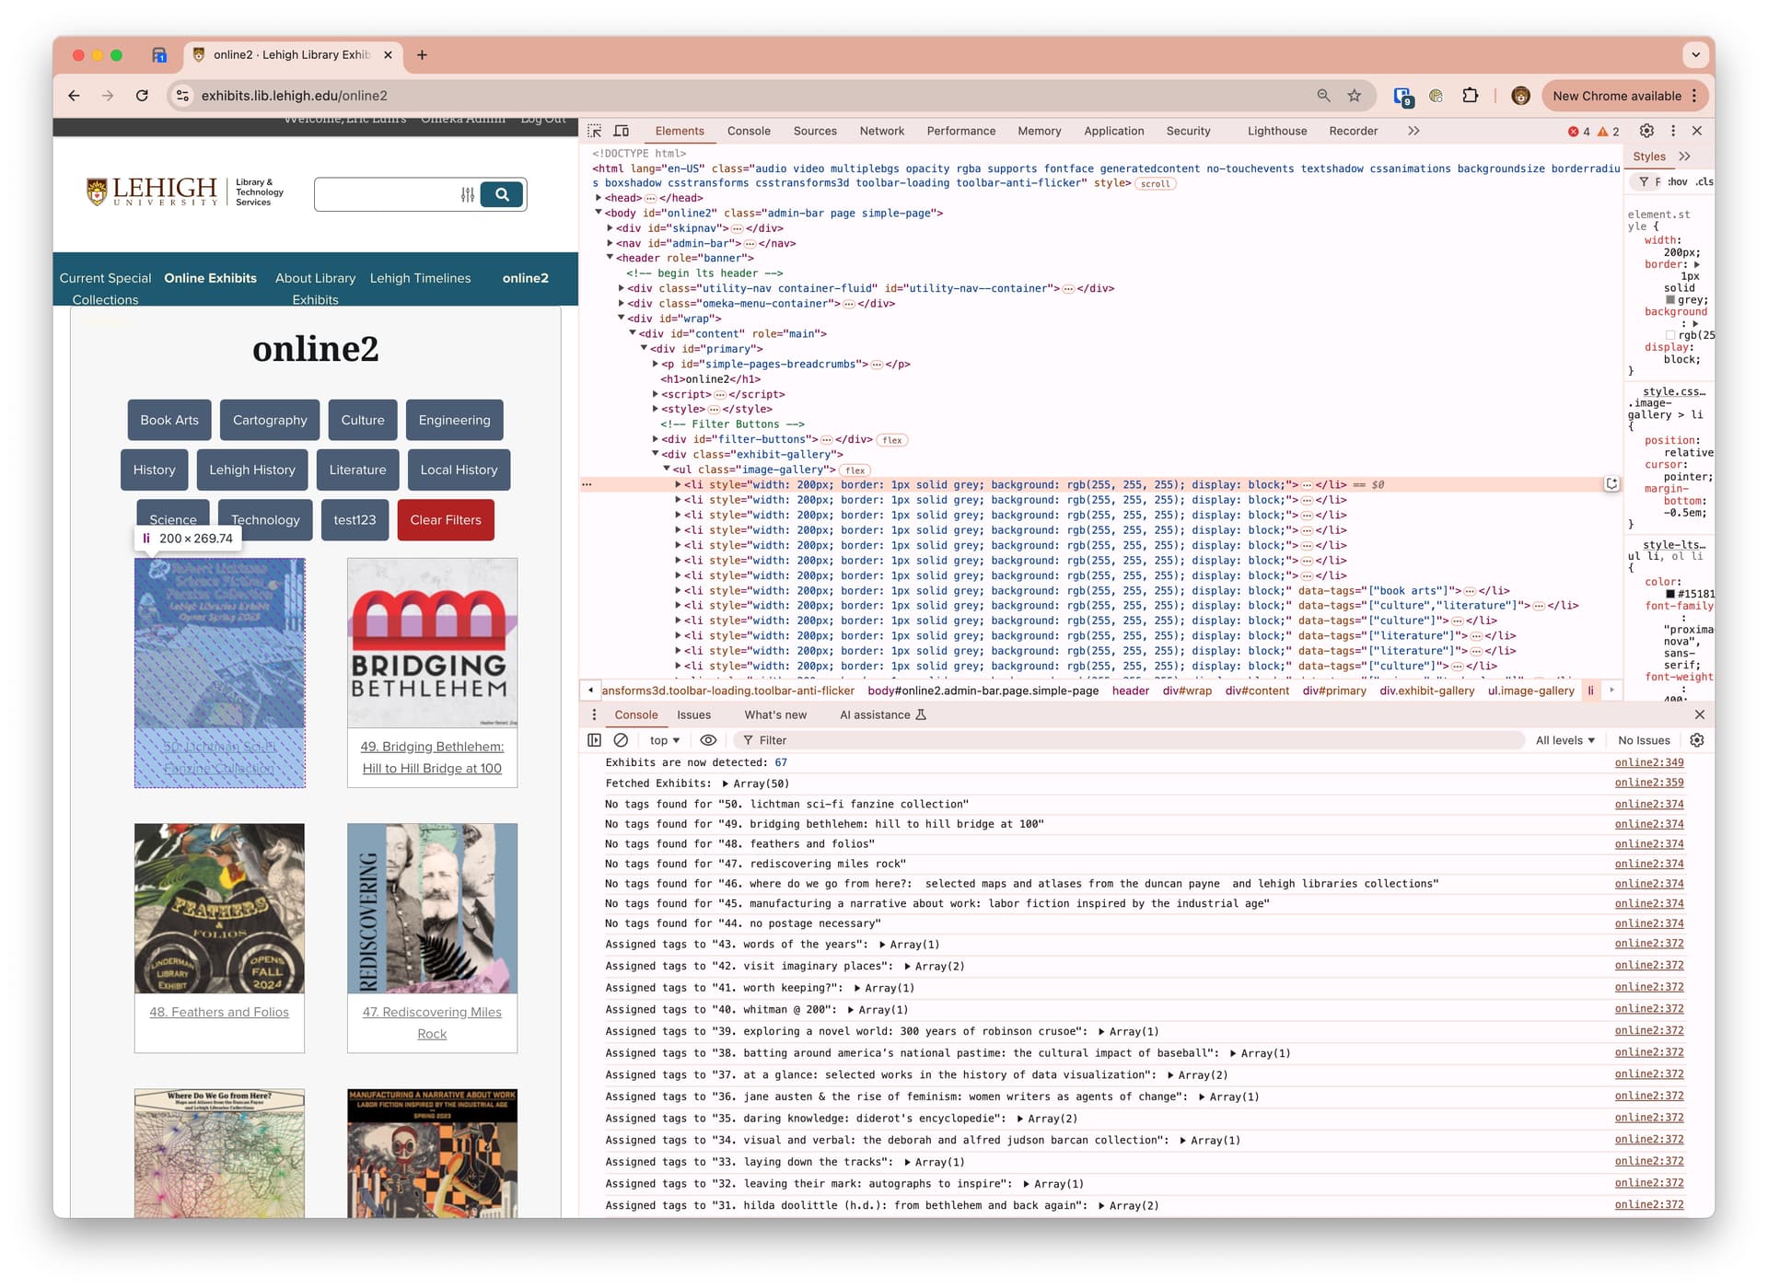The width and height of the screenshot is (1768, 1288).
Task: Open the All levels log dropdown
Action: coord(1564,740)
